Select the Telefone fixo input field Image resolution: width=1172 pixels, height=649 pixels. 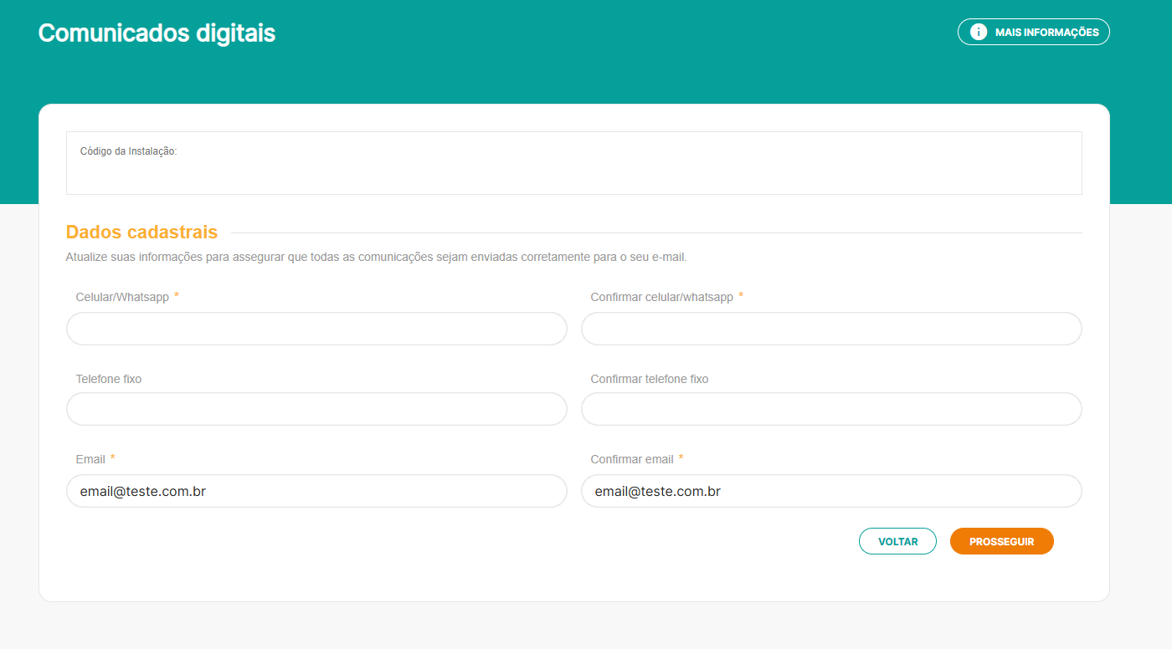point(316,409)
